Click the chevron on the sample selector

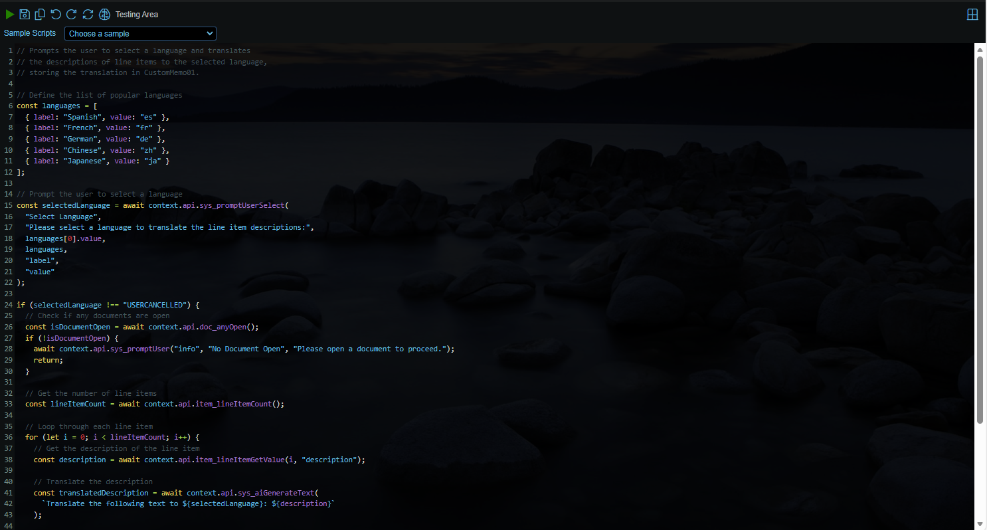(x=210, y=33)
